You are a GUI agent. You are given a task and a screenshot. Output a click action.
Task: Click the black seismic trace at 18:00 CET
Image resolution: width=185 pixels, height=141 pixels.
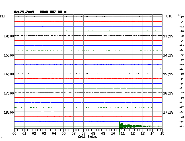[x=88, y=112]
